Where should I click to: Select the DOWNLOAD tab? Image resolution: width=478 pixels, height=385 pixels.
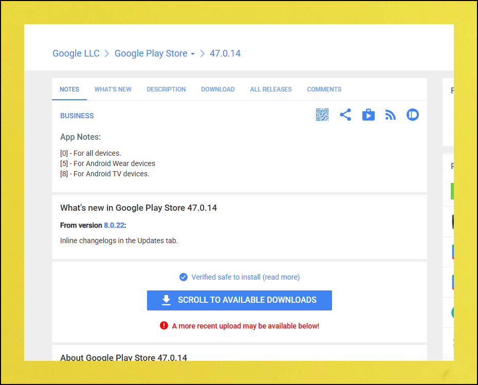(x=217, y=89)
